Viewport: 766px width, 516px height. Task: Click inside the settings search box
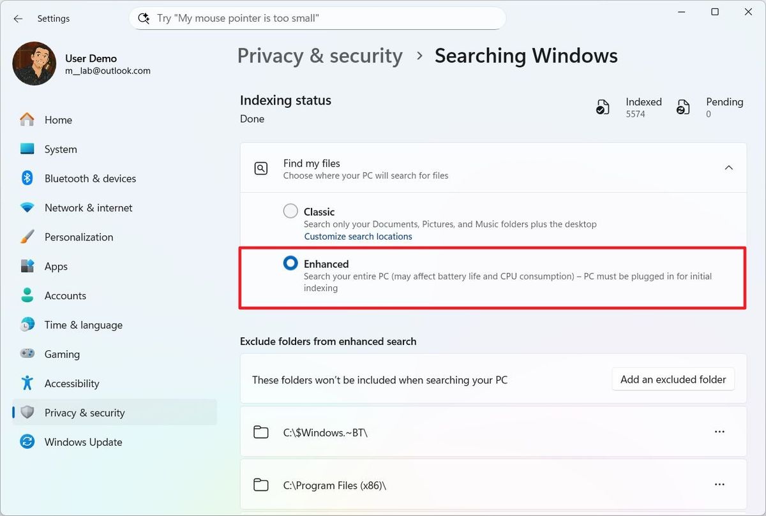tap(317, 18)
